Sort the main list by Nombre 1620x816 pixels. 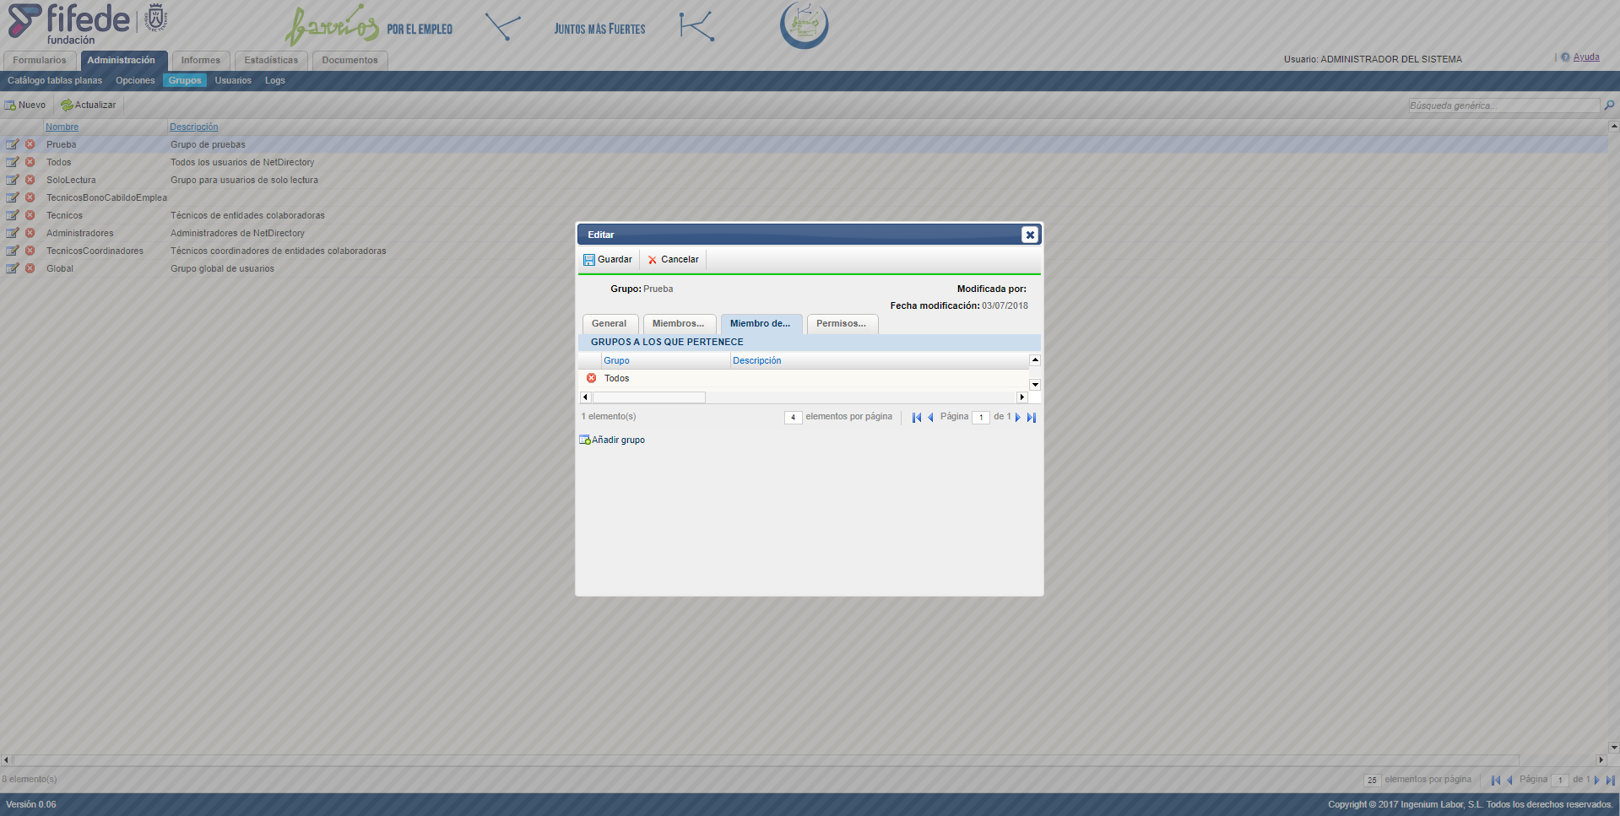(x=62, y=127)
